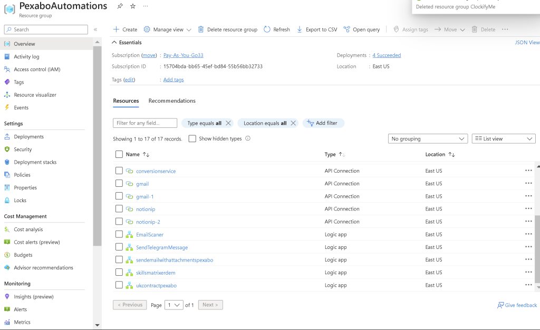Enable Show hidden types checkbox
The width and height of the screenshot is (540, 330).
(x=192, y=138)
